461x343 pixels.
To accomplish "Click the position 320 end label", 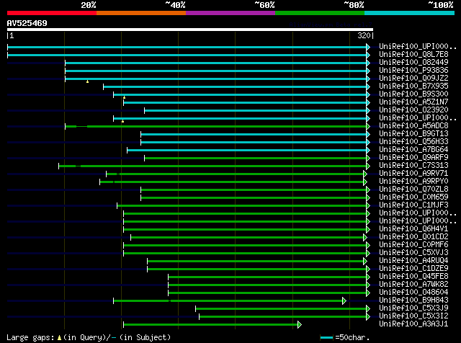I will tap(364, 35).
